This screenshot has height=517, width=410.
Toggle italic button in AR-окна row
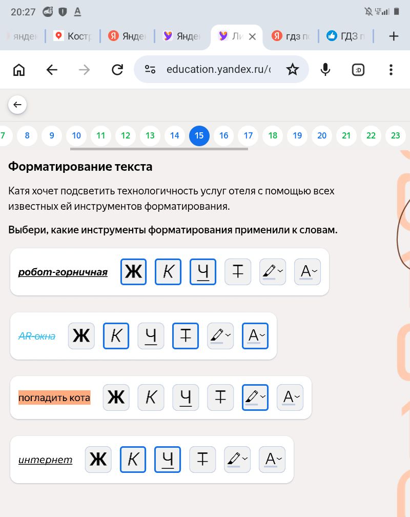tap(116, 335)
